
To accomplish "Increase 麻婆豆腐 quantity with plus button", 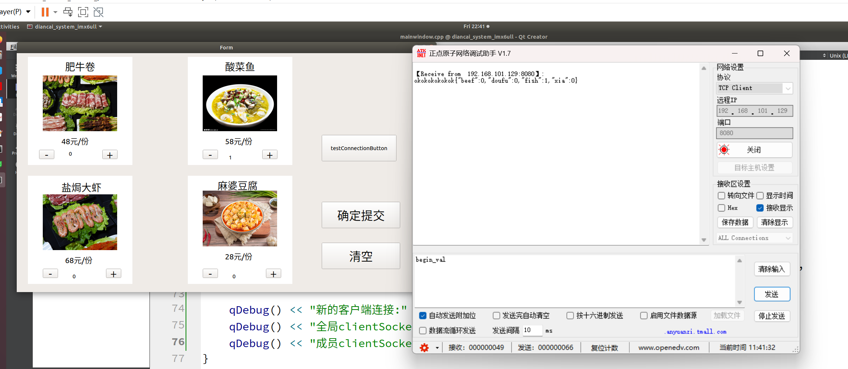I will [x=273, y=273].
